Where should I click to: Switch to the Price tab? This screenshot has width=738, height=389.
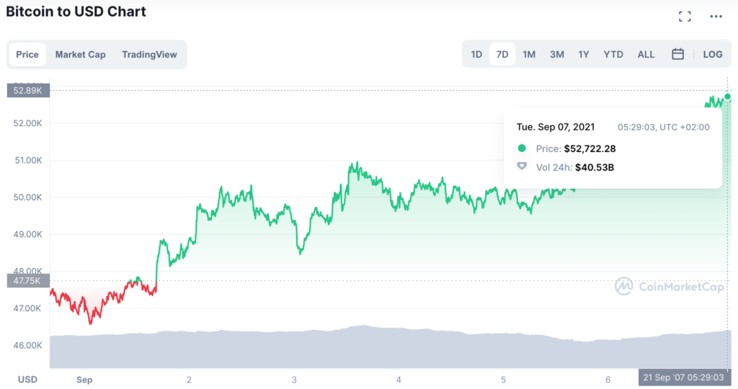[27, 55]
